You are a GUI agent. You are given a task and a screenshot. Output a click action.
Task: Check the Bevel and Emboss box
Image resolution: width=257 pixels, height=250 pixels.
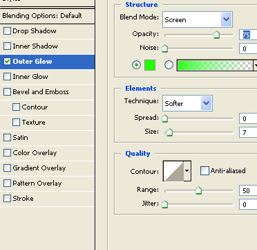pyautogui.click(x=7, y=92)
